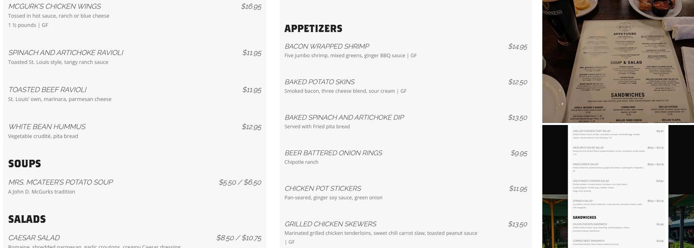Click Mrs. McAteer's Potato Soup title
Viewport: 694px width, 248px height.
click(x=60, y=183)
